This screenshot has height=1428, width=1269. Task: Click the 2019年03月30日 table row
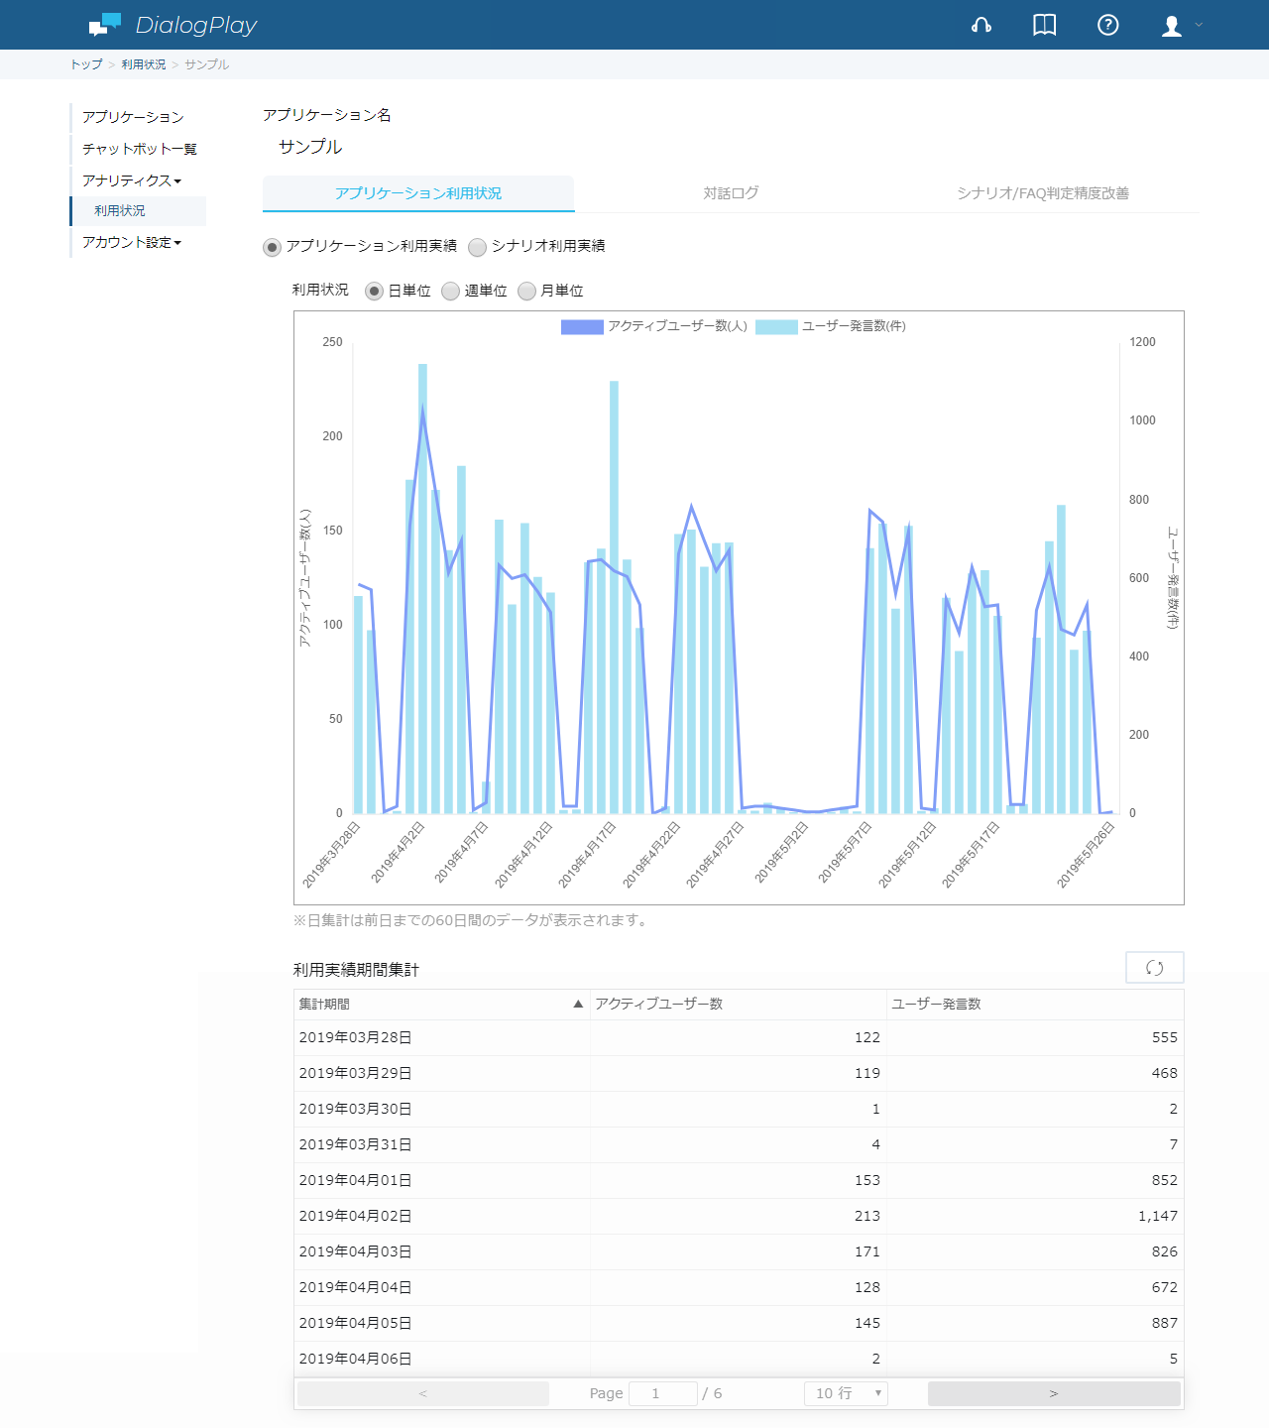coord(739,1109)
